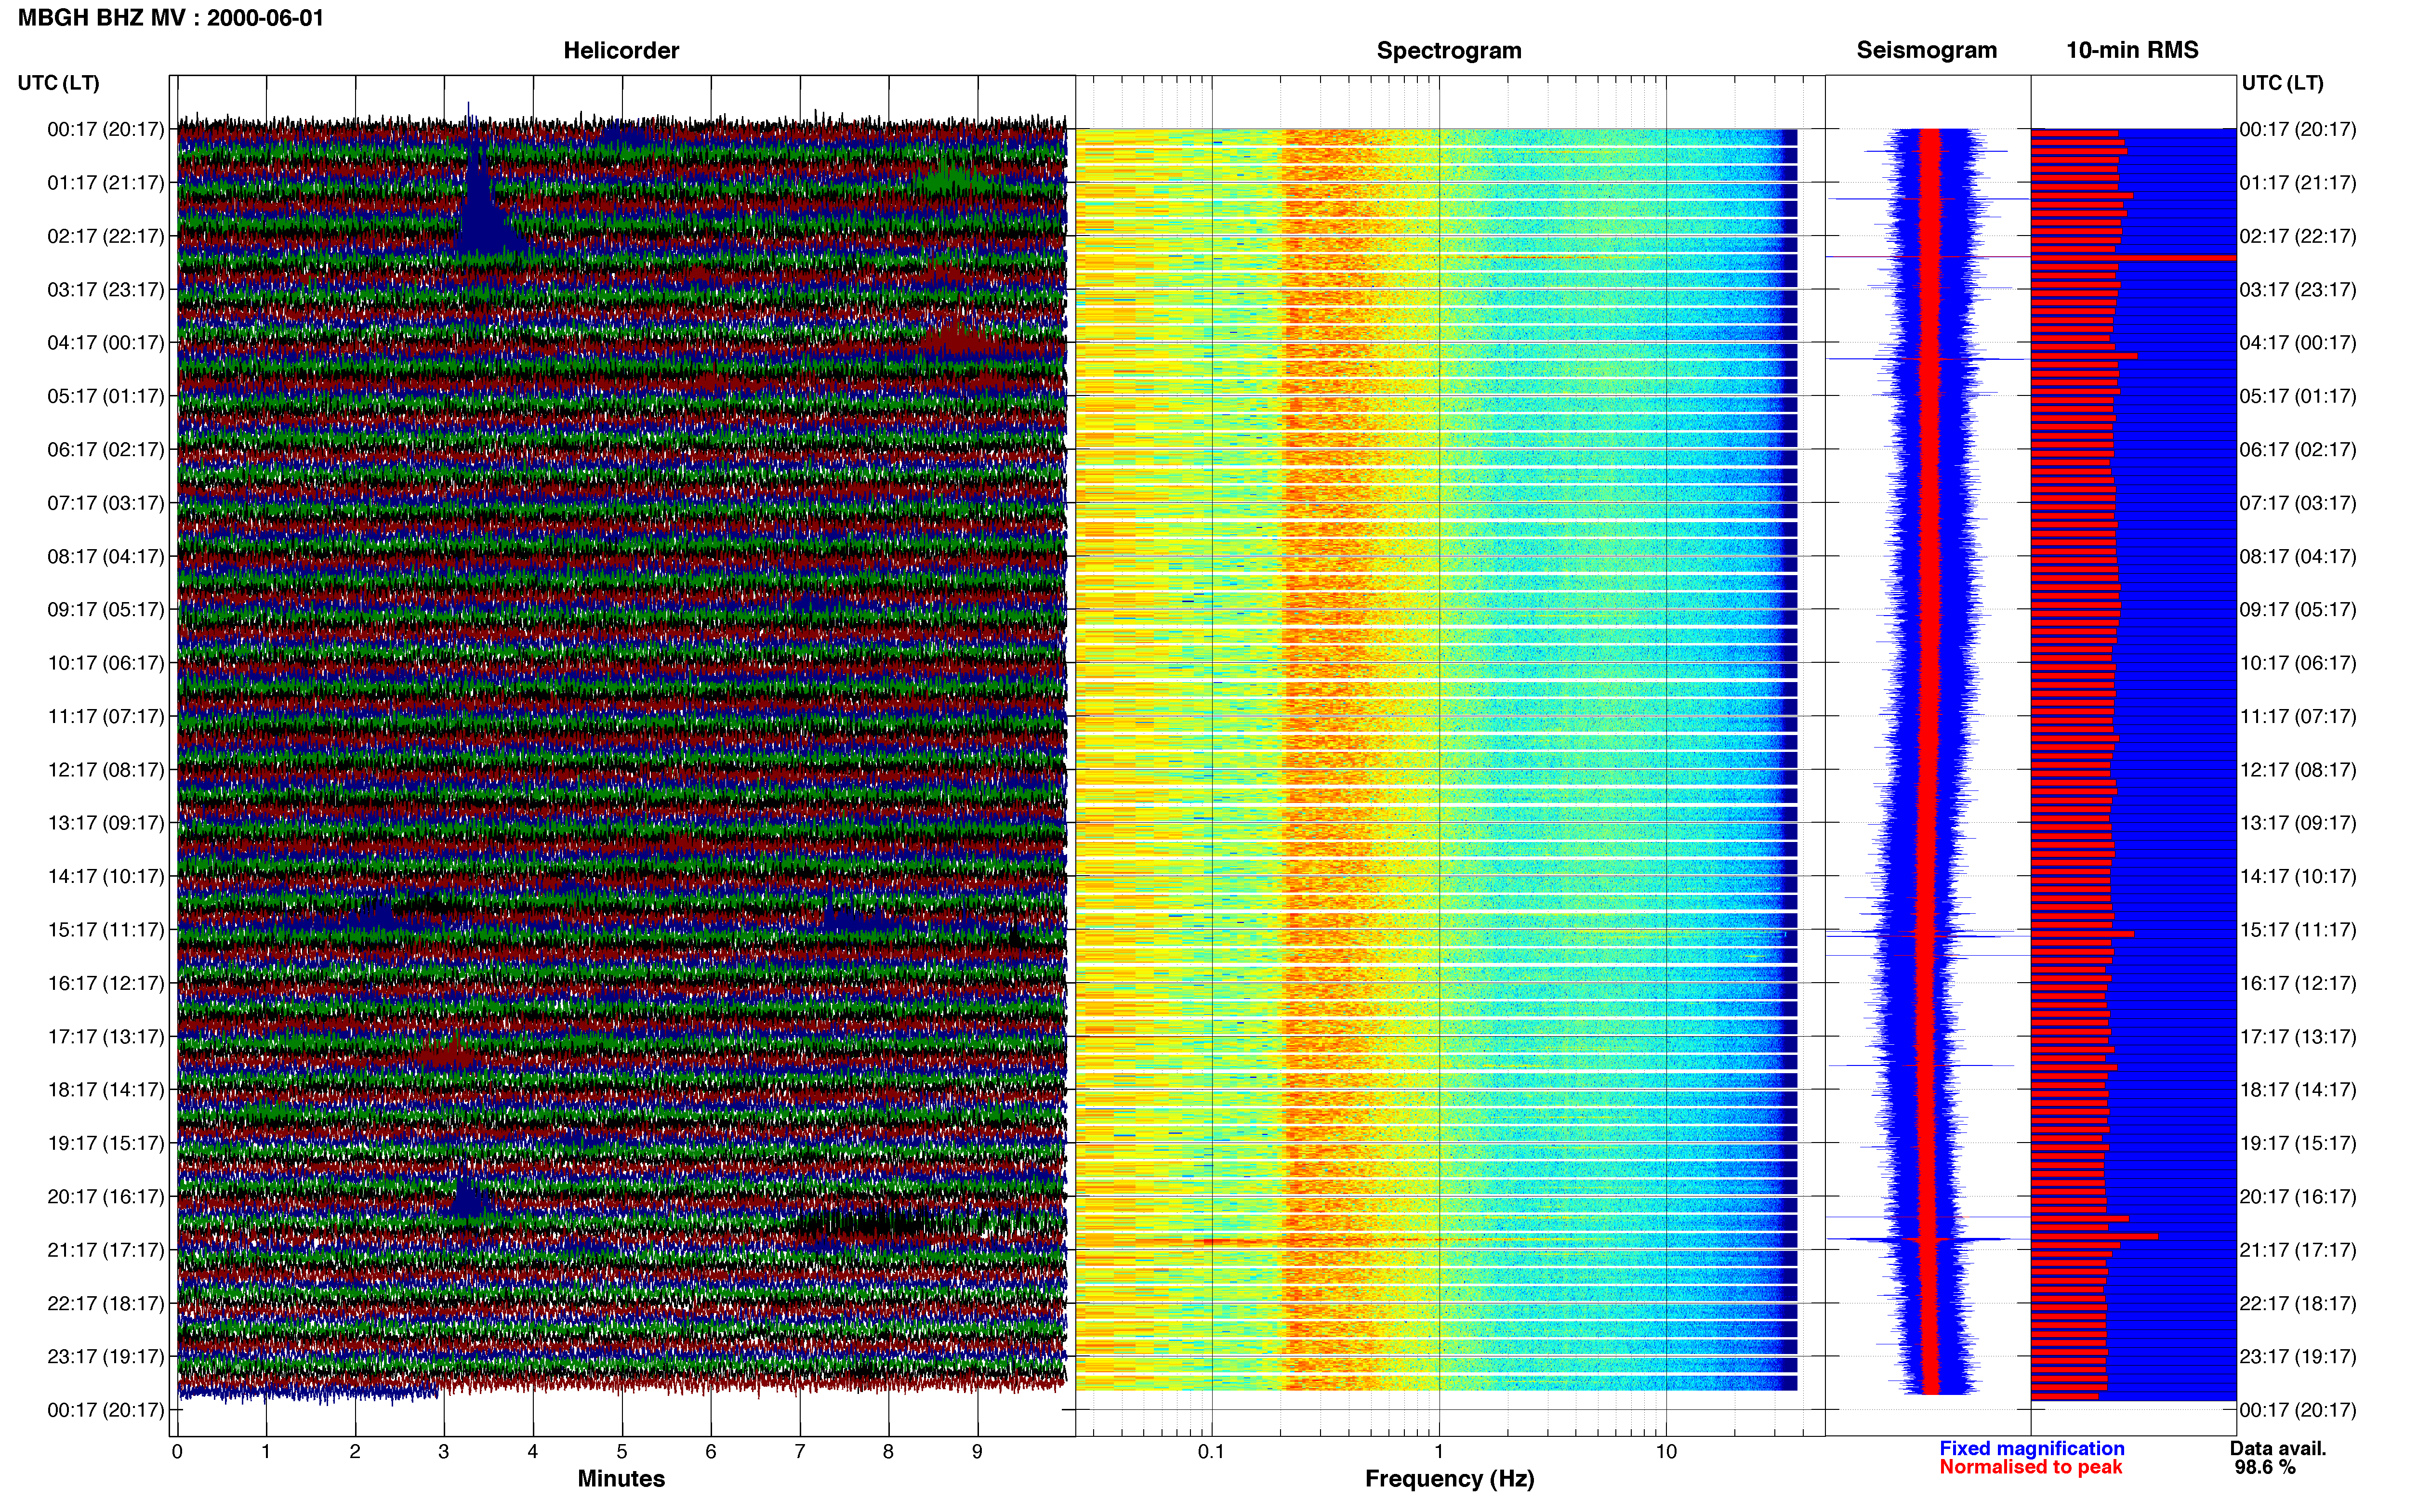Click the Minutes axis tick label '0'
The height and width of the screenshot is (1512, 2418).
point(177,1452)
